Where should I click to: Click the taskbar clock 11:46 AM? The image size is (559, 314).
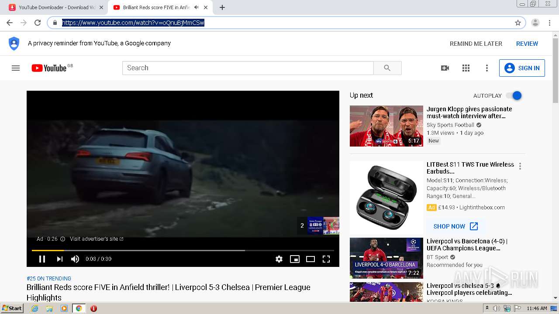tap(537, 308)
